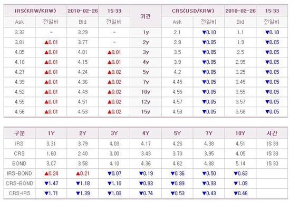Select the BOND row label

(x=19, y=163)
